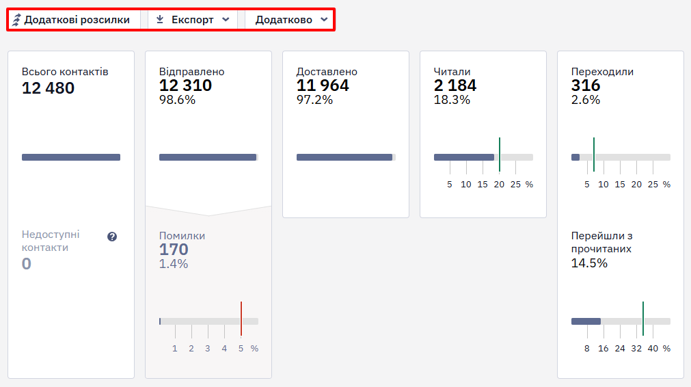Click the Читали percentage 18.3%
This screenshot has height=387, width=691.
[452, 100]
